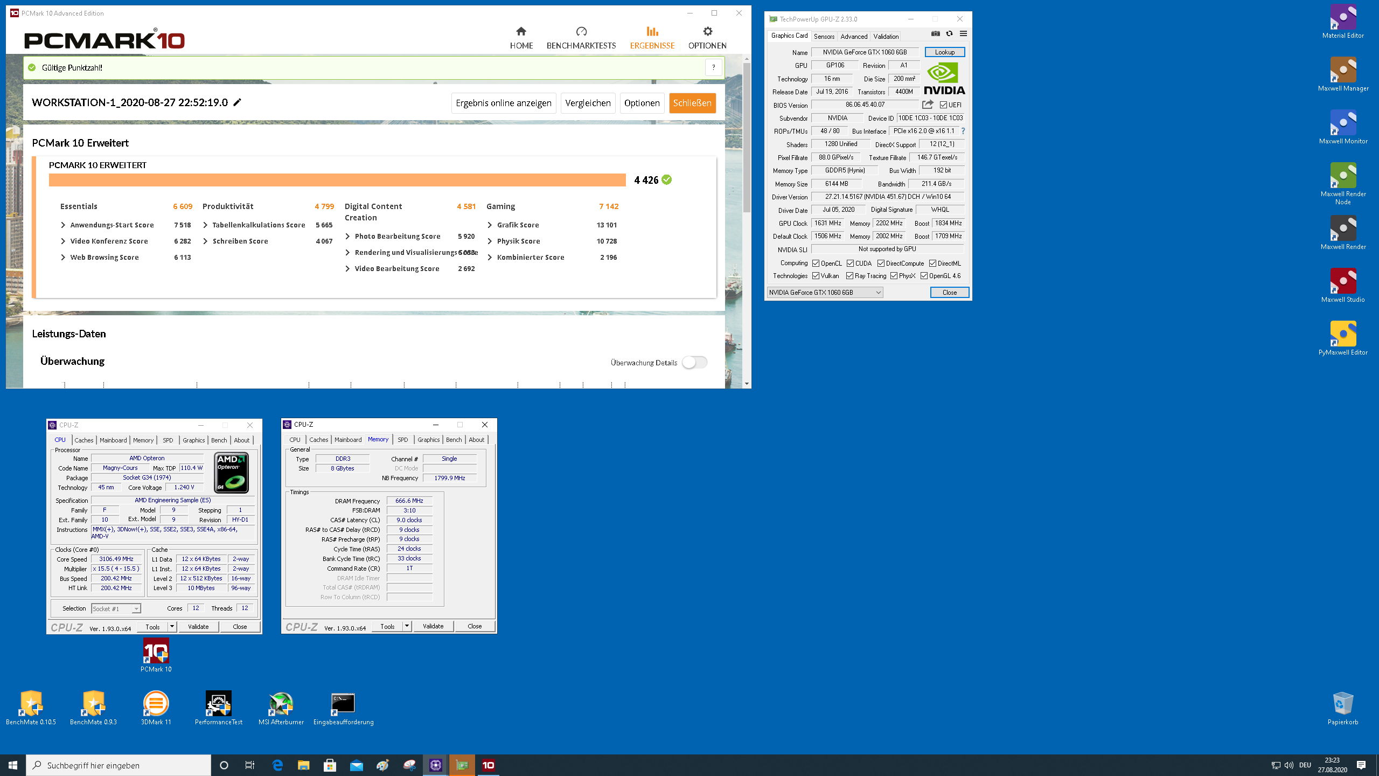Open MSI Afterburner desktop shortcut
Image resolution: width=1379 pixels, height=776 pixels.
pyautogui.click(x=281, y=709)
